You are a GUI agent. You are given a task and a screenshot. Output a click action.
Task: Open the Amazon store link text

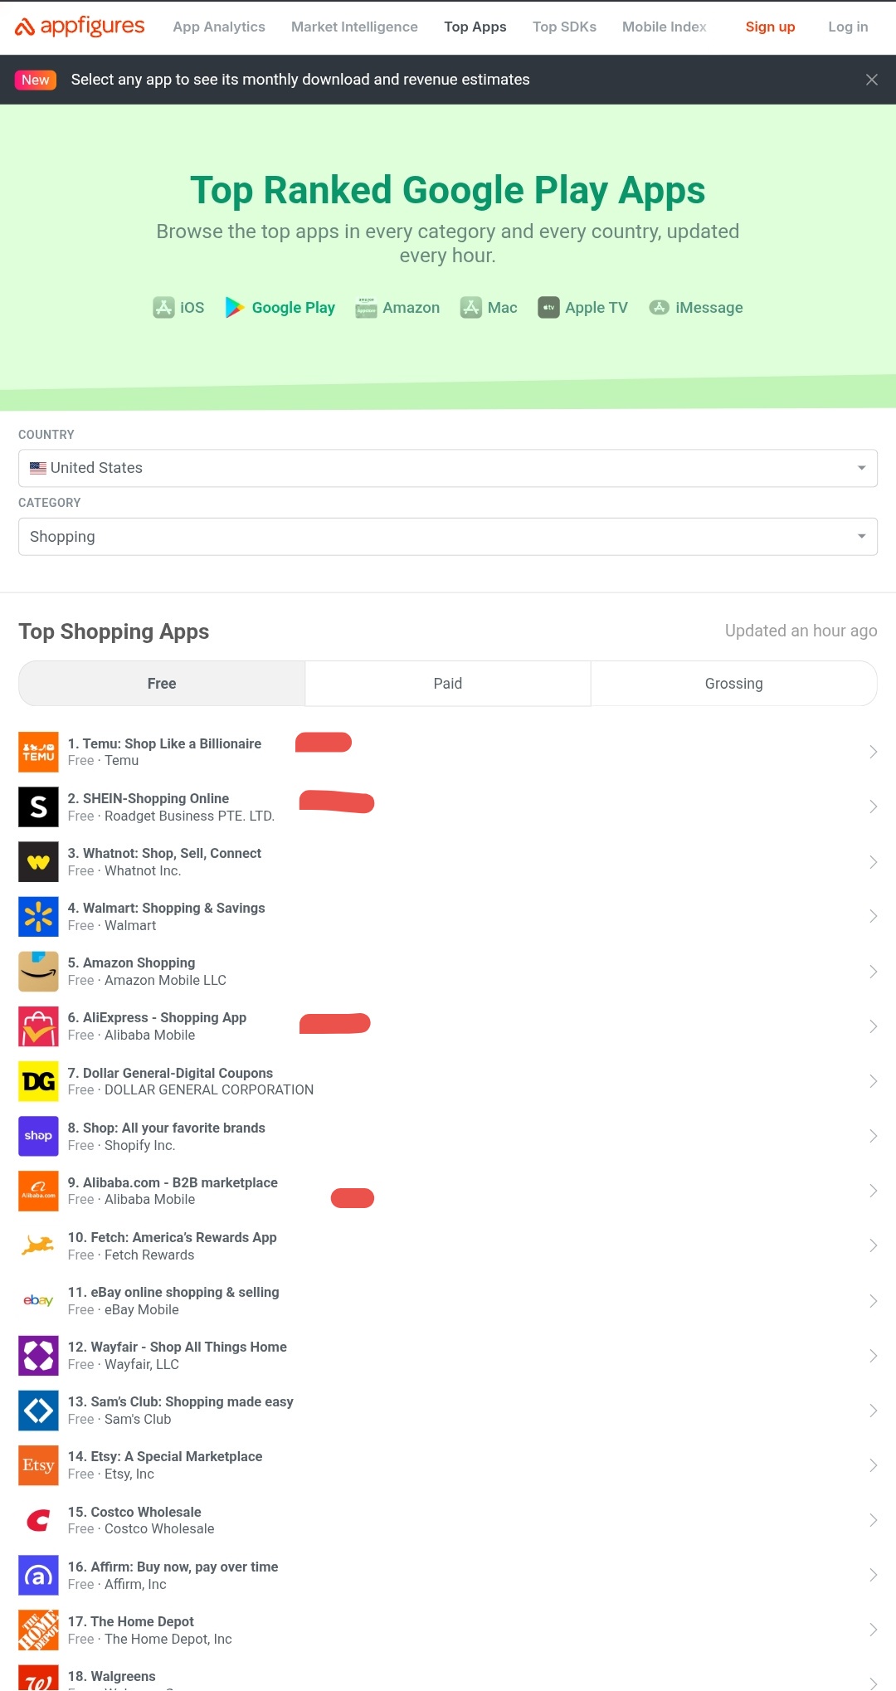pos(411,308)
